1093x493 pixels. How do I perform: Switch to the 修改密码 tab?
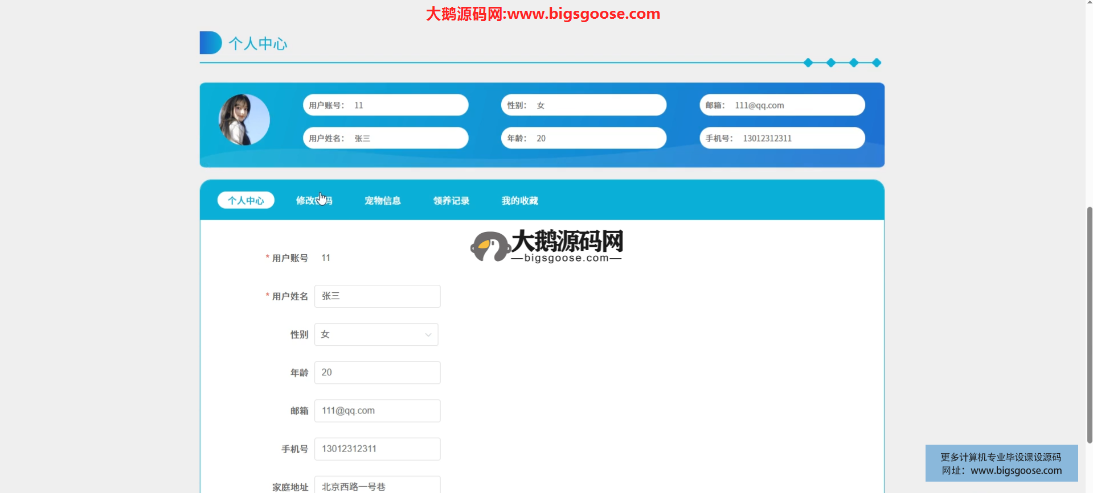[314, 201]
